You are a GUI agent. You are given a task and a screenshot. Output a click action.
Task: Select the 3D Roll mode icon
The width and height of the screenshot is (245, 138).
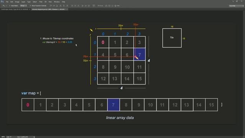(x=109, y=6)
